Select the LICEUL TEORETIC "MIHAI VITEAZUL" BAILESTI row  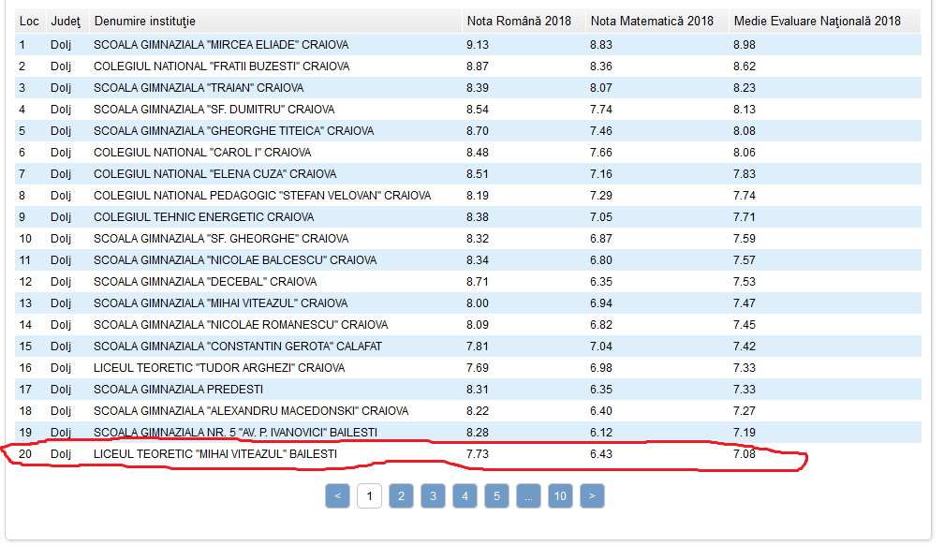click(468, 454)
